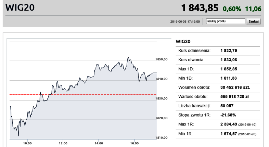Click the 11,06 point change value
This screenshot has height=147, width=269.
pos(254,9)
